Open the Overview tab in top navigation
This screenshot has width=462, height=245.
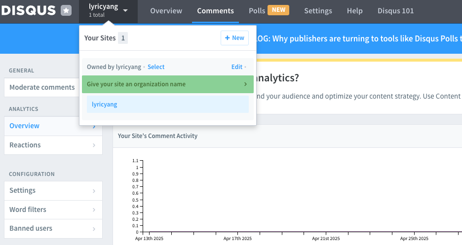[x=166, y=11]
